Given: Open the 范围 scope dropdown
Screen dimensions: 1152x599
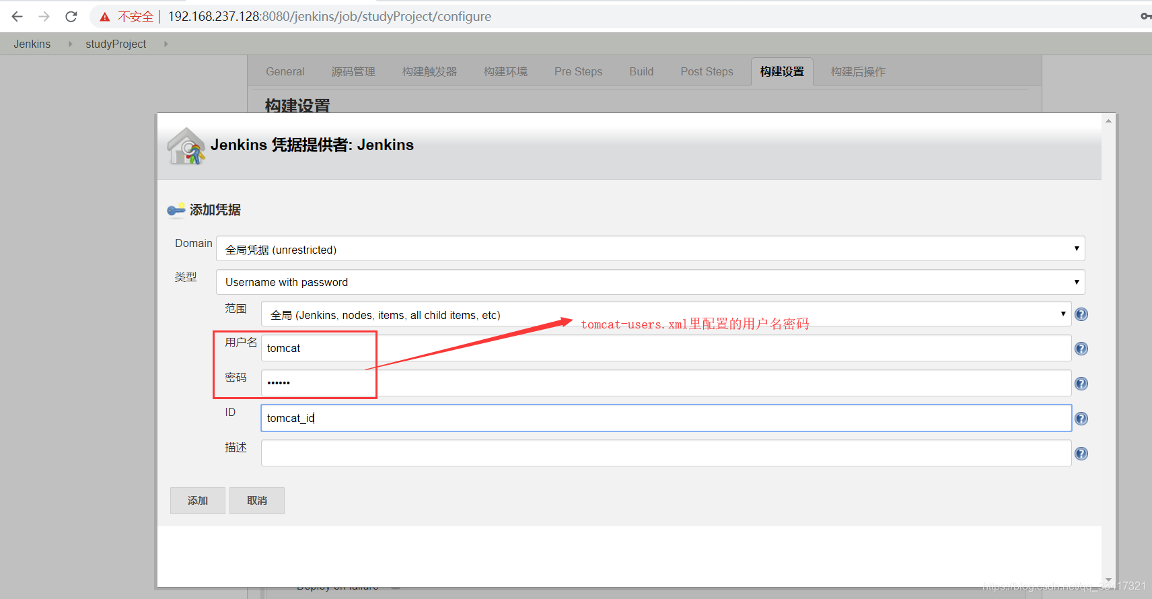Looking at the screenshot, I should (666, 314).
